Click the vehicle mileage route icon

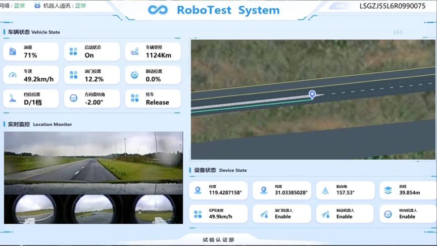[x=134, y=52]
